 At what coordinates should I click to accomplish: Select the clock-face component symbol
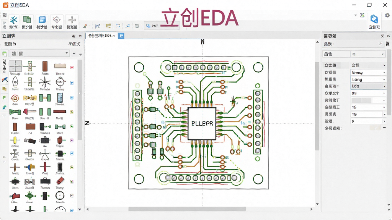[x=60, y=196]
